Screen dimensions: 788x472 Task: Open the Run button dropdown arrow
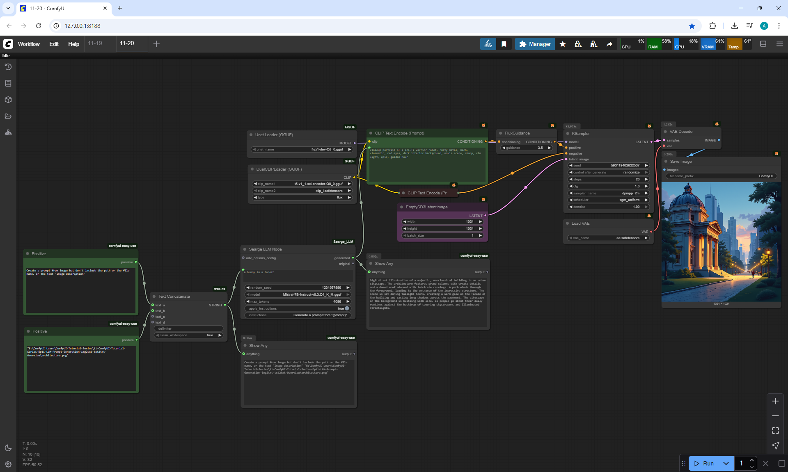click(x=726, y=463)
